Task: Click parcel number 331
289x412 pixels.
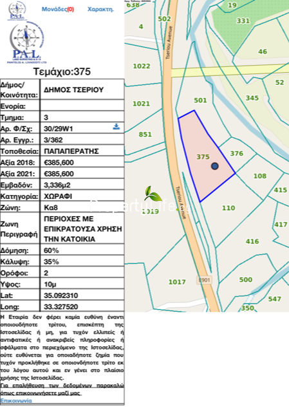Action: pyautogui.click(x=243, y=21)
